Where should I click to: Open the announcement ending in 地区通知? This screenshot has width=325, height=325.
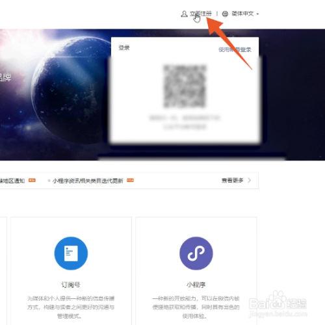click(x=12, y=181)
